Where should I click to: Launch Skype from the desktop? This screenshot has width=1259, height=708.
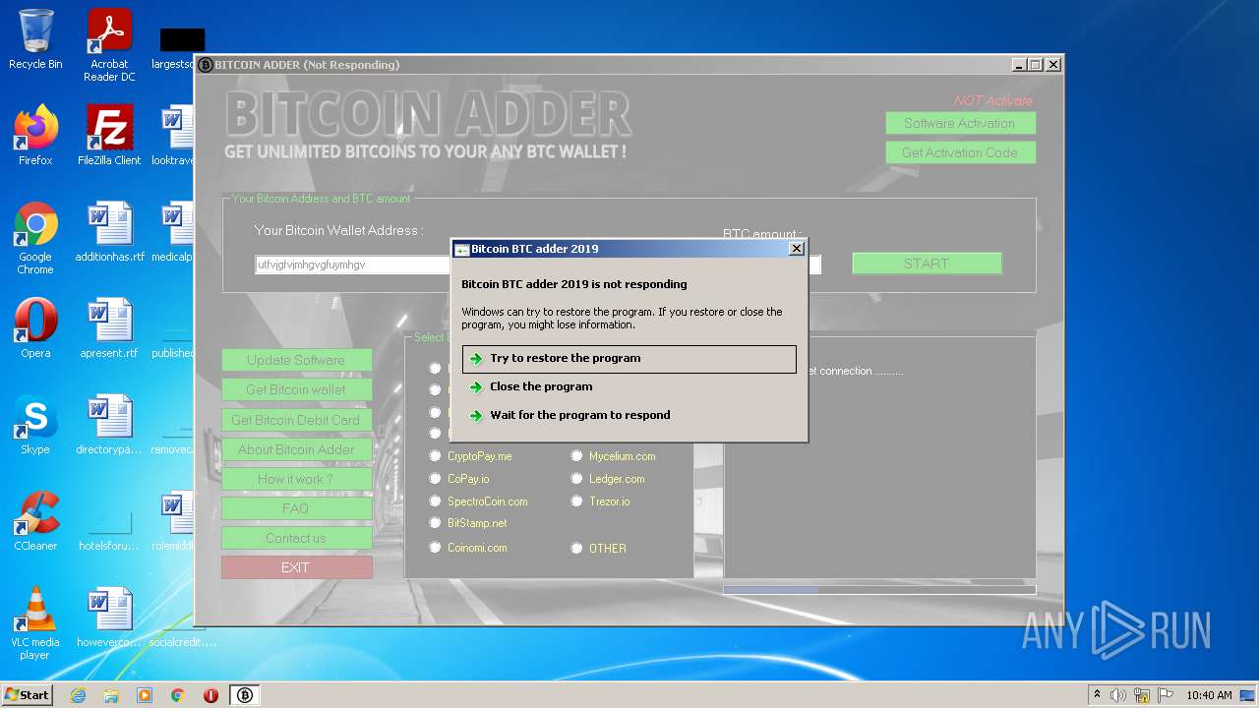point(35,425)
